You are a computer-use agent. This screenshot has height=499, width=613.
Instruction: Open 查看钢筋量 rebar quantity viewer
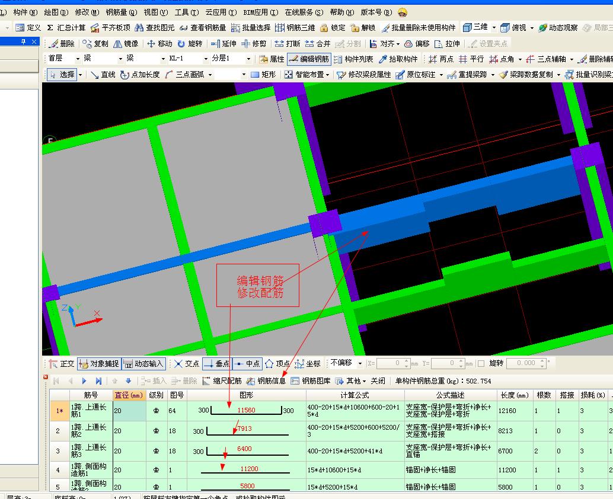click(x=203, y=28)
